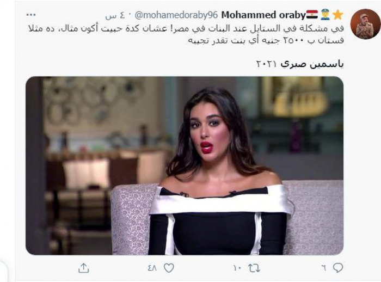This screenshot has height=282, width=381.
Task: Click the gold star emoji beside name
Action: click(337, 15)
